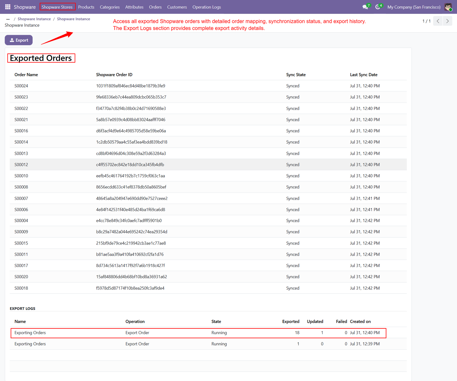Click order ID 1031f1809af846ec84d48be1879b3fe9
Viewport: 457px width, 381px height.
click(131, 86)
